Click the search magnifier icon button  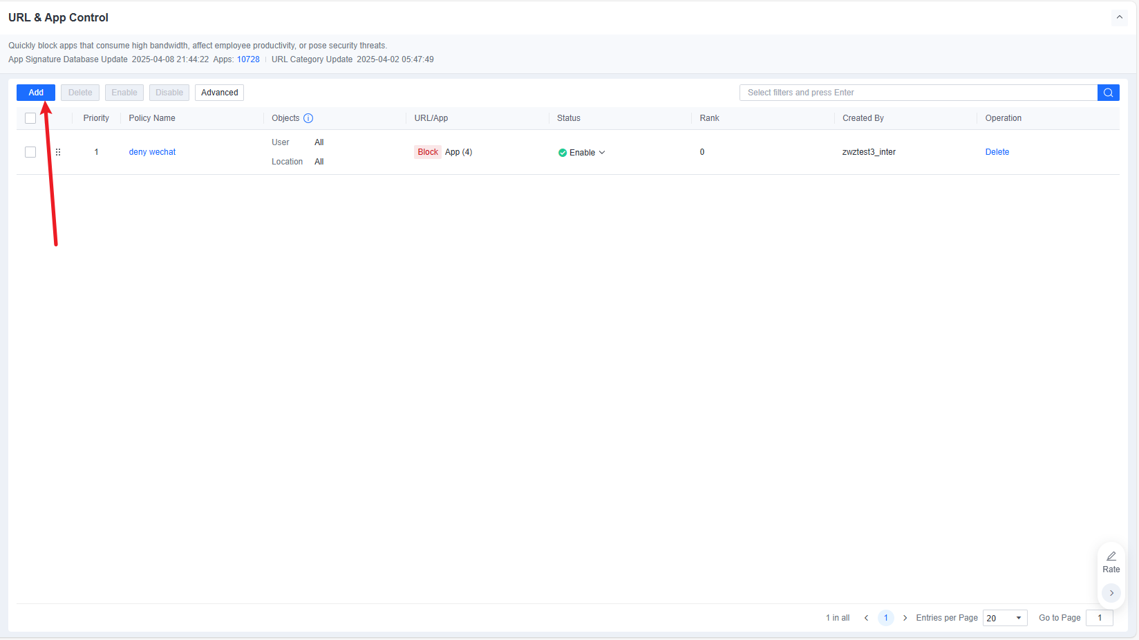[x=1109, y=93]
